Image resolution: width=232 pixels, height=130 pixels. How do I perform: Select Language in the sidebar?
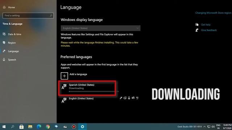(13, 51)
